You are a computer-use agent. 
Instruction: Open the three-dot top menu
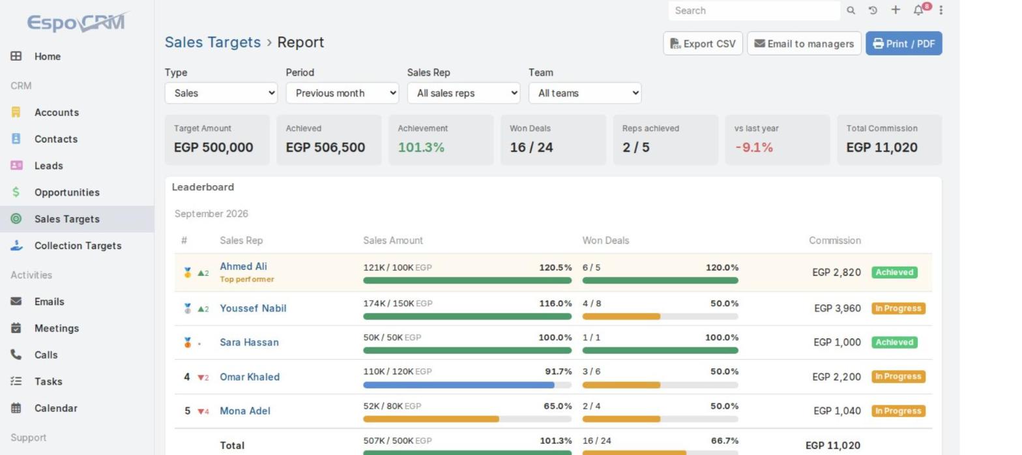(x=941, y=10)
